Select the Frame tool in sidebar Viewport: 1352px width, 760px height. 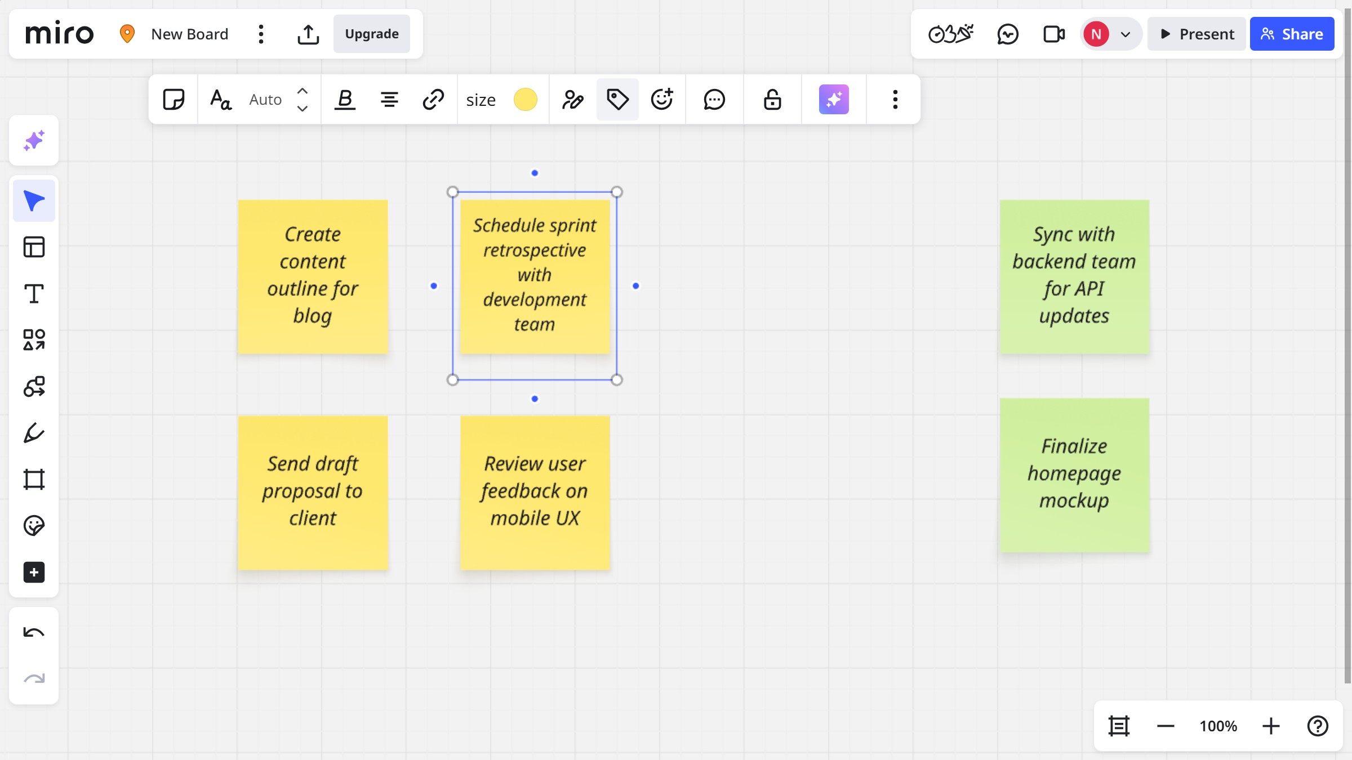click(x=34, y=479)
